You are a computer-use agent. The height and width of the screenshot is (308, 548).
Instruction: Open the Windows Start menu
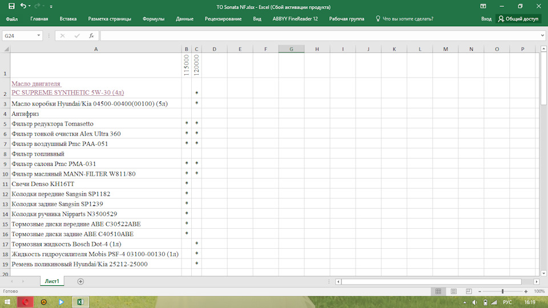click(x=7, y=302)
